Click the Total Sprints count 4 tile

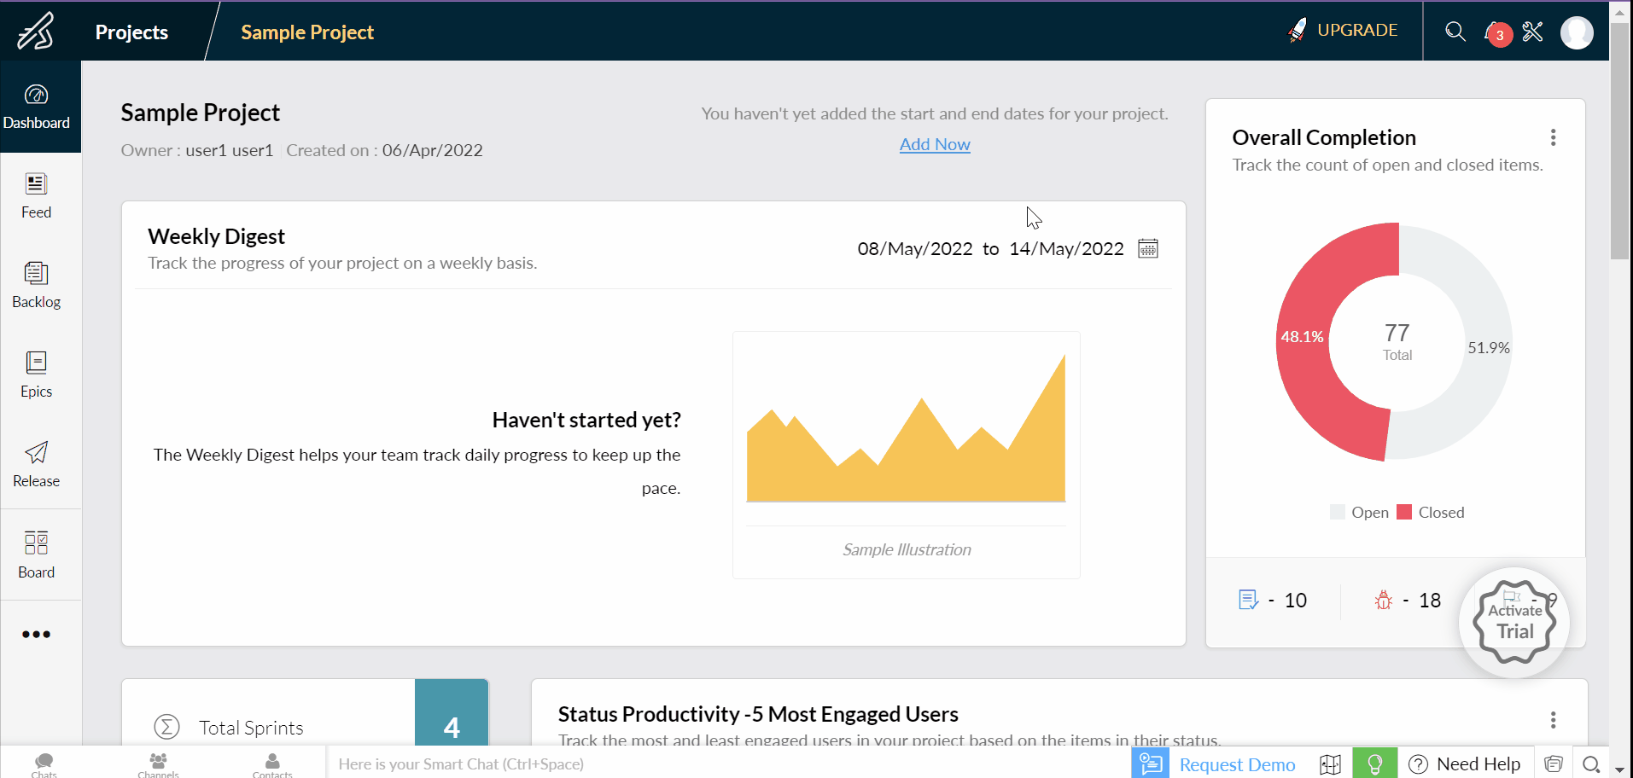click(x=452, y=713)
